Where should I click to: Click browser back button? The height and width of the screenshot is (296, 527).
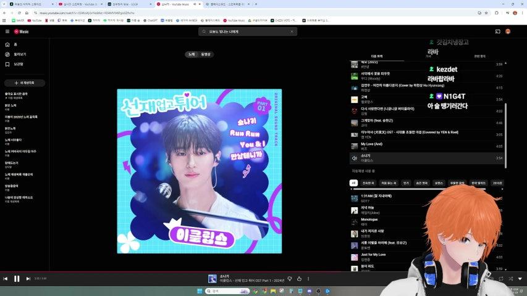tap(5, 13)
